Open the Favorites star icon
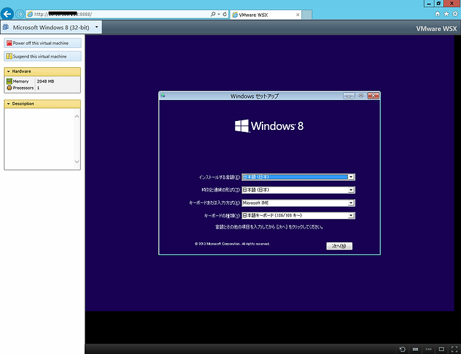Screen dimensions: 461x354 pyautogui.click(x=446, y=14)
